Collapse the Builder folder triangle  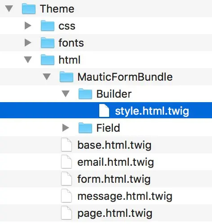click(66, 94)
